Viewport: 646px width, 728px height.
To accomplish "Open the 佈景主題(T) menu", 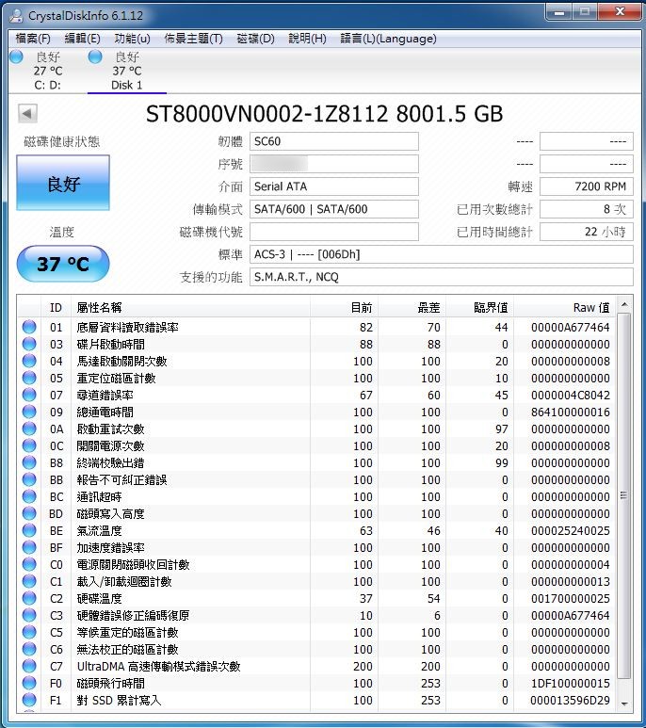I will tap(194, 39).
